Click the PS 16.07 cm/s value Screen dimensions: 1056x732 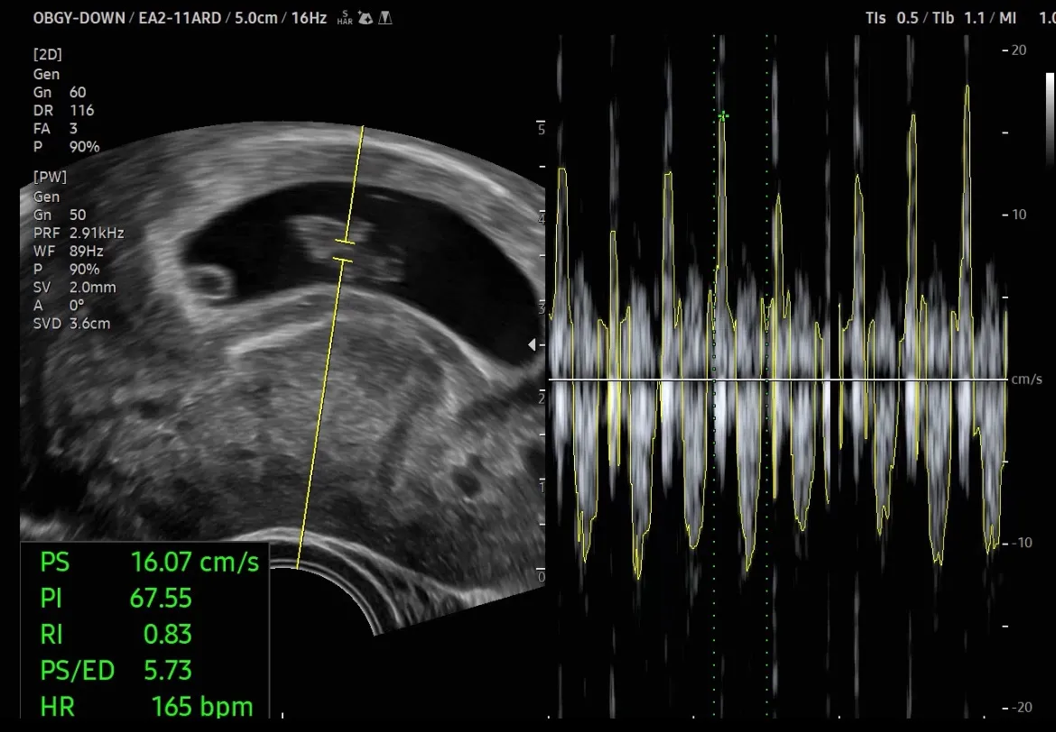click(195, 562)
